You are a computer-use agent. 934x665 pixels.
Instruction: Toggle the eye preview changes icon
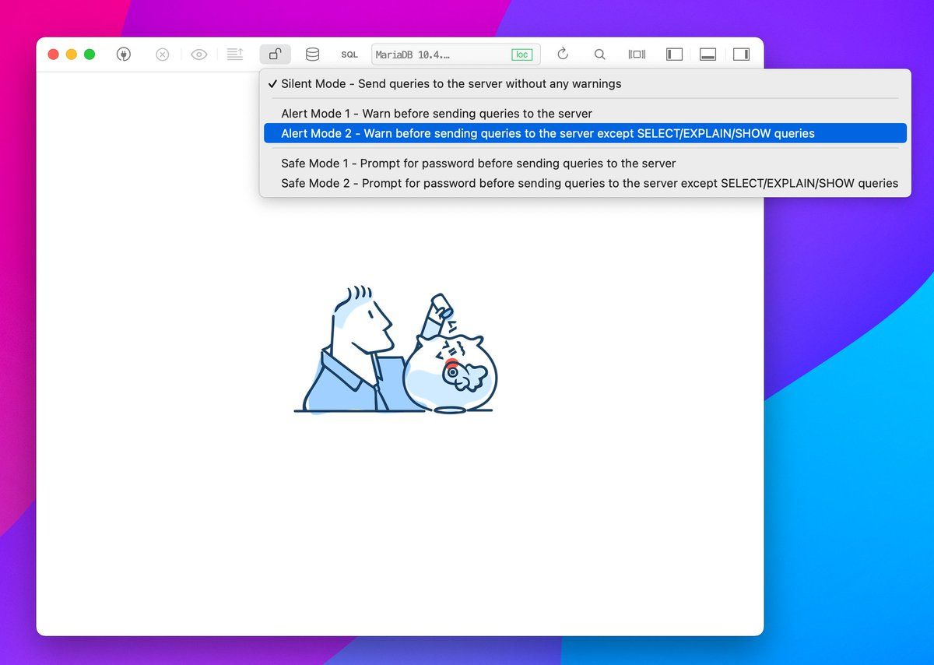199,55
